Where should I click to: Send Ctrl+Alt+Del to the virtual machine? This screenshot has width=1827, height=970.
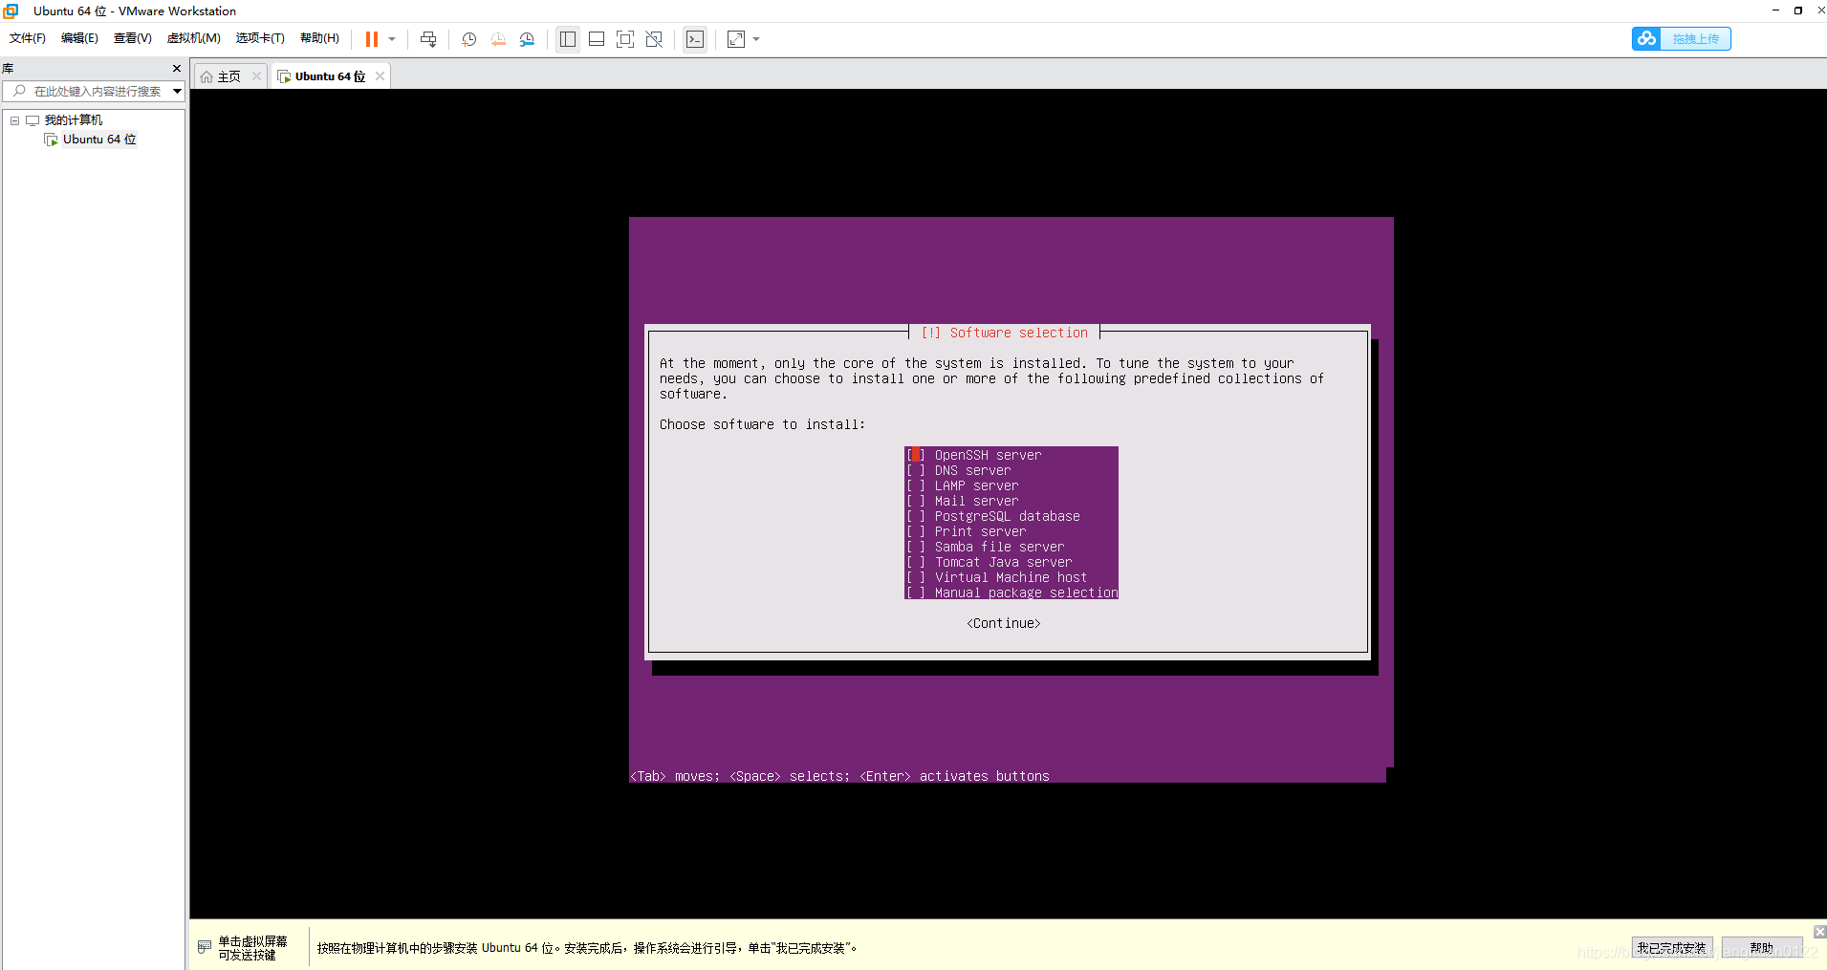tap(428, 39)
